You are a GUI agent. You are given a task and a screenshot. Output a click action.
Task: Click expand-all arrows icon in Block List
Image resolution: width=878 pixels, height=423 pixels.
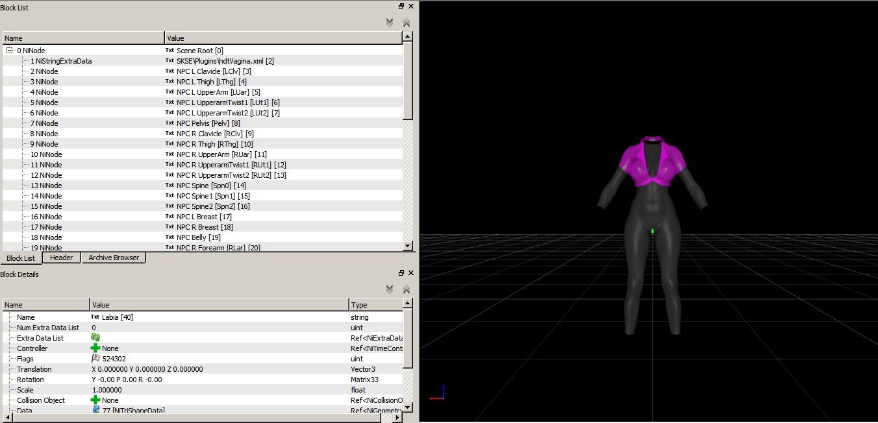(390, 22)
